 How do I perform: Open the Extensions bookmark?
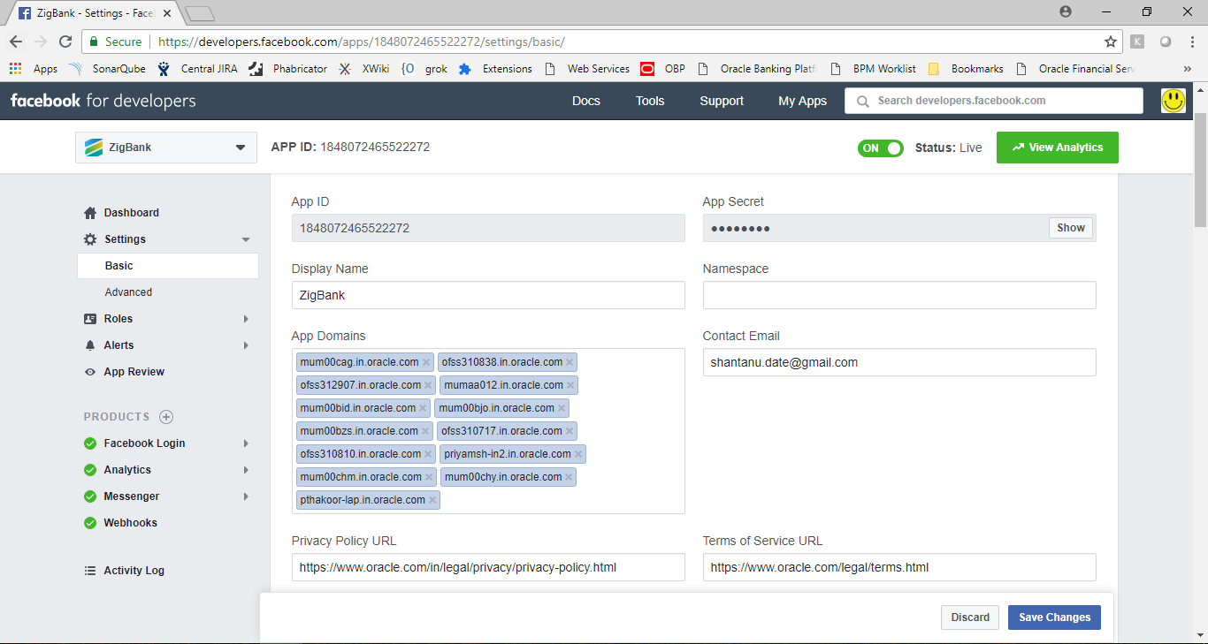pyautogui.click(x=495, y=69)
